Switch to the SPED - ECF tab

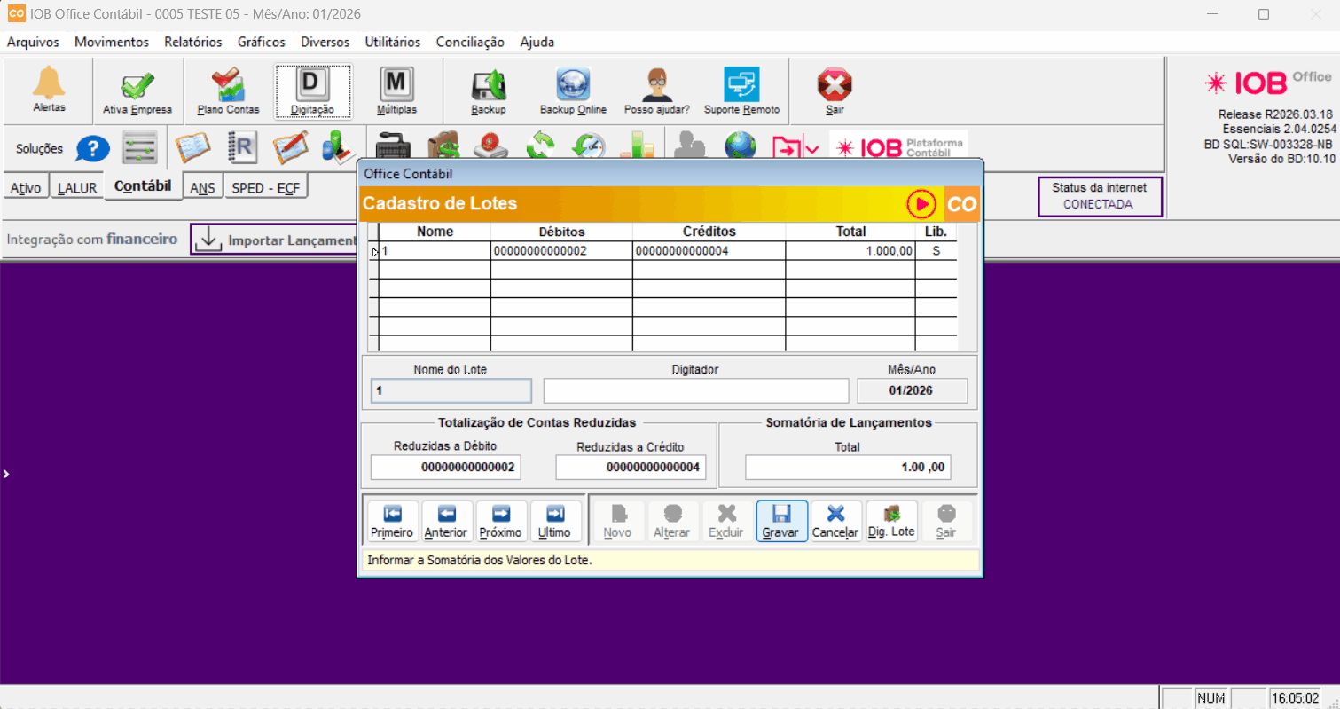point(263,188)
